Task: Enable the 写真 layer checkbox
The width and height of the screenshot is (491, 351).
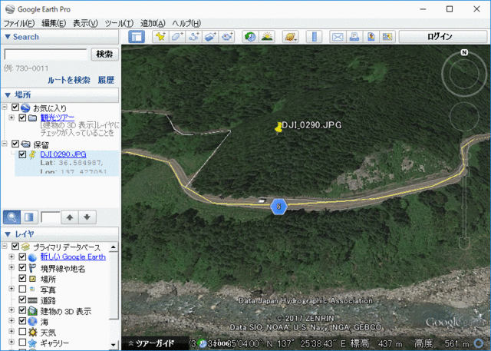Action: (22, 288)
